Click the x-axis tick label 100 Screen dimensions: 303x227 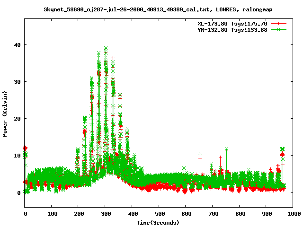53,214
